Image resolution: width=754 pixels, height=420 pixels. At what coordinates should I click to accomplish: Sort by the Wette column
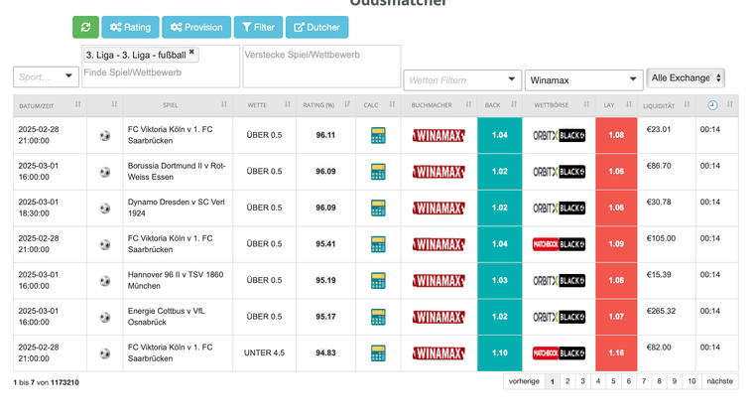[264, 105]
